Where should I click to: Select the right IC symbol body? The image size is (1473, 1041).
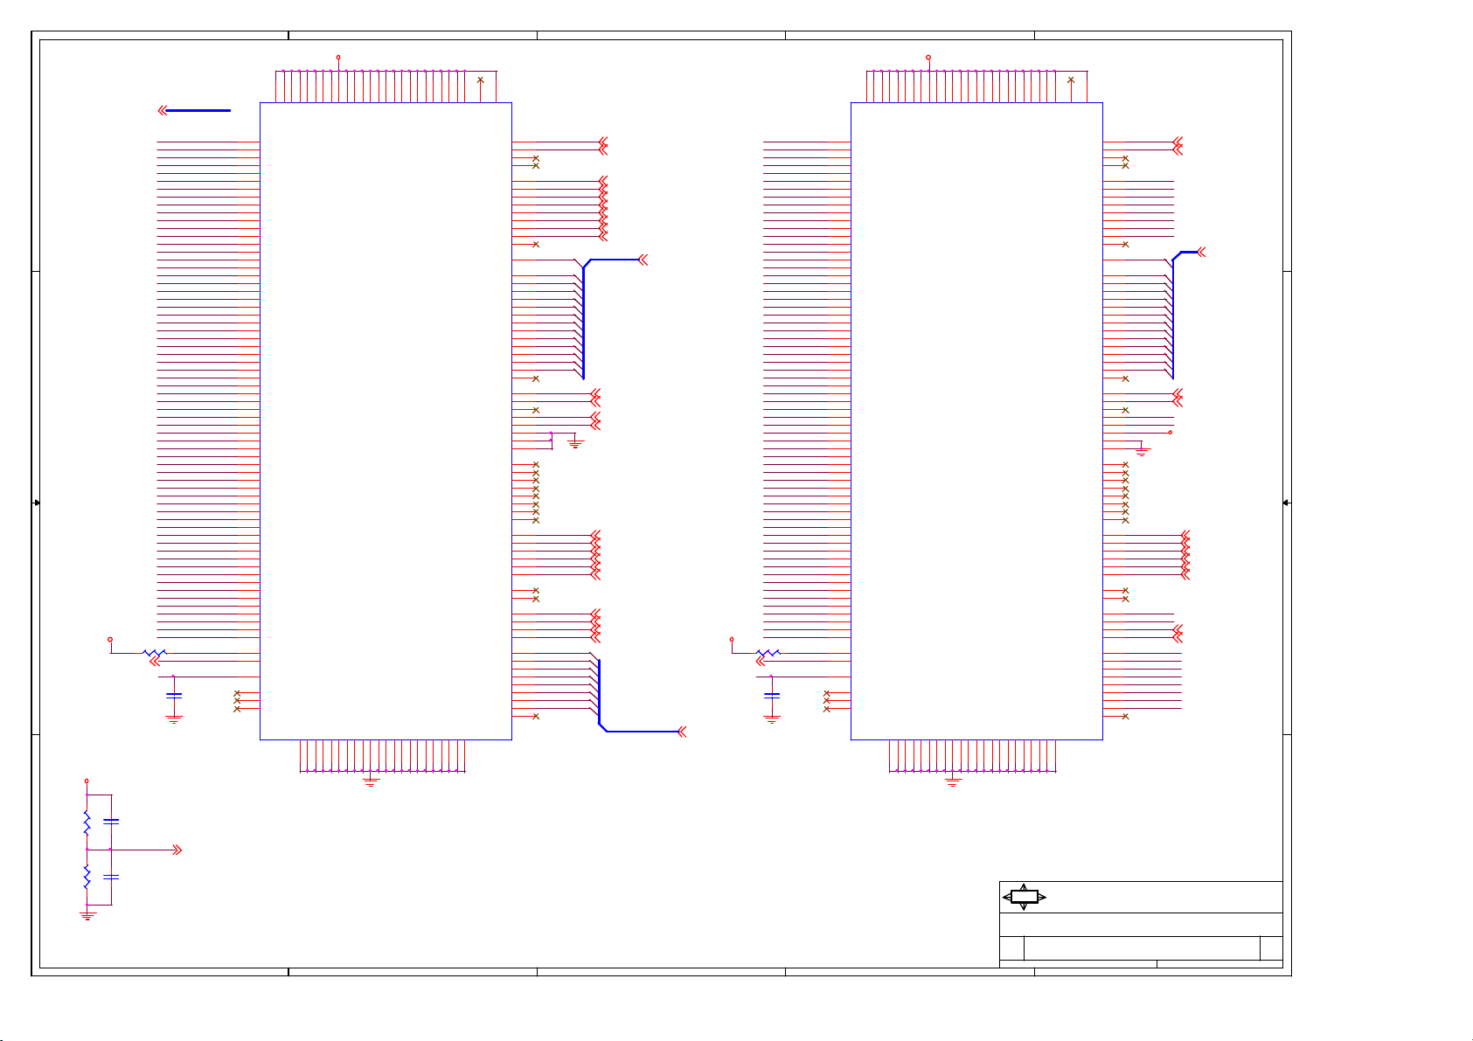[976, 421]
